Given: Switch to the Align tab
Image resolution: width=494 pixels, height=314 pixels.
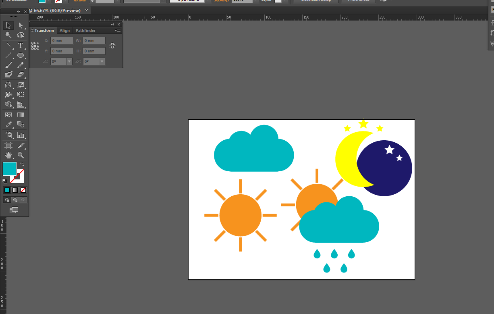Looking at the screenshot, I should (x=64, y=31).
